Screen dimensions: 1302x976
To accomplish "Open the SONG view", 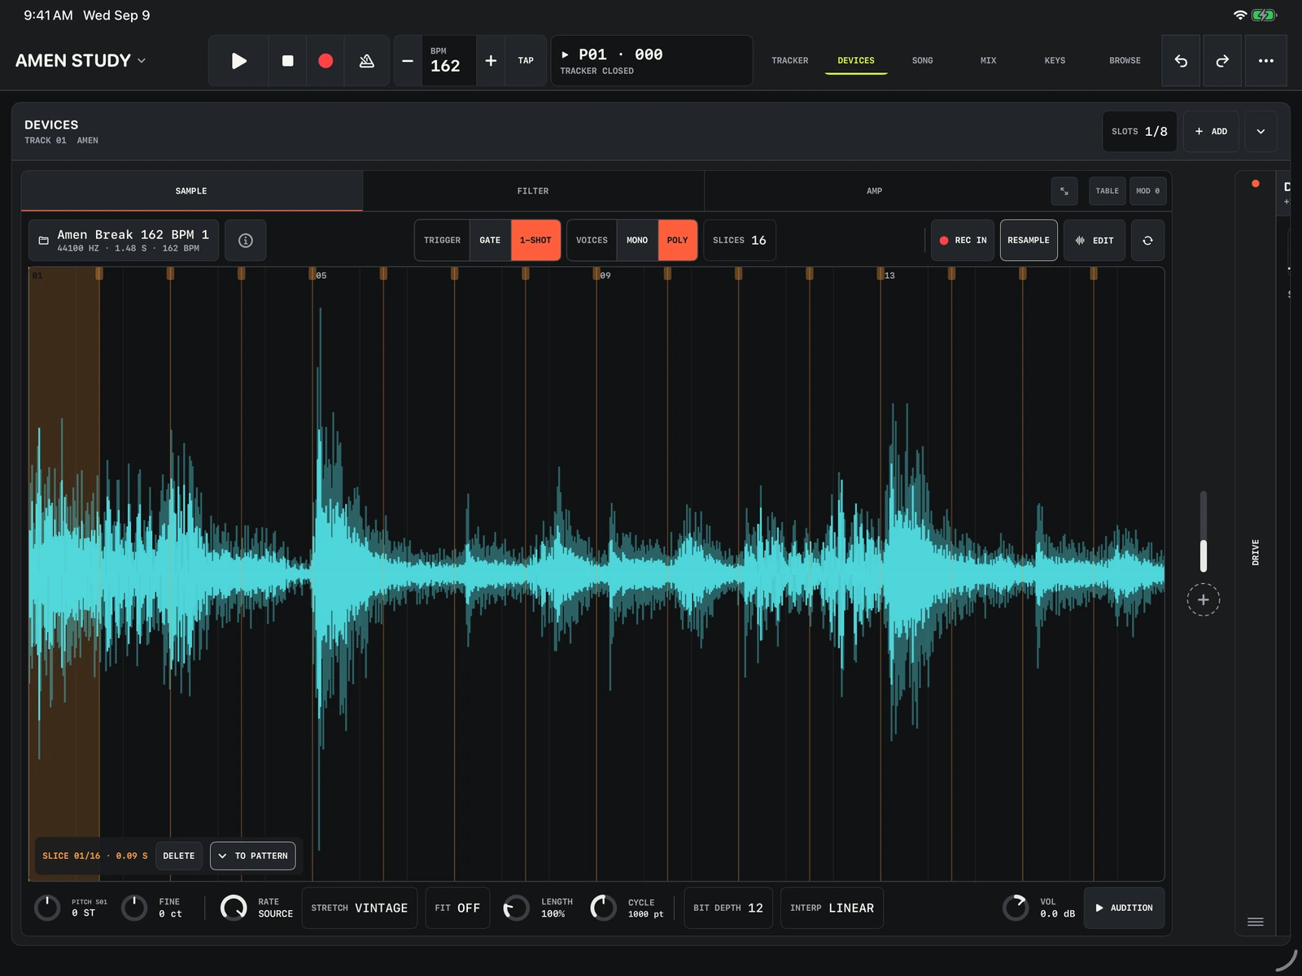I will 922,61.
